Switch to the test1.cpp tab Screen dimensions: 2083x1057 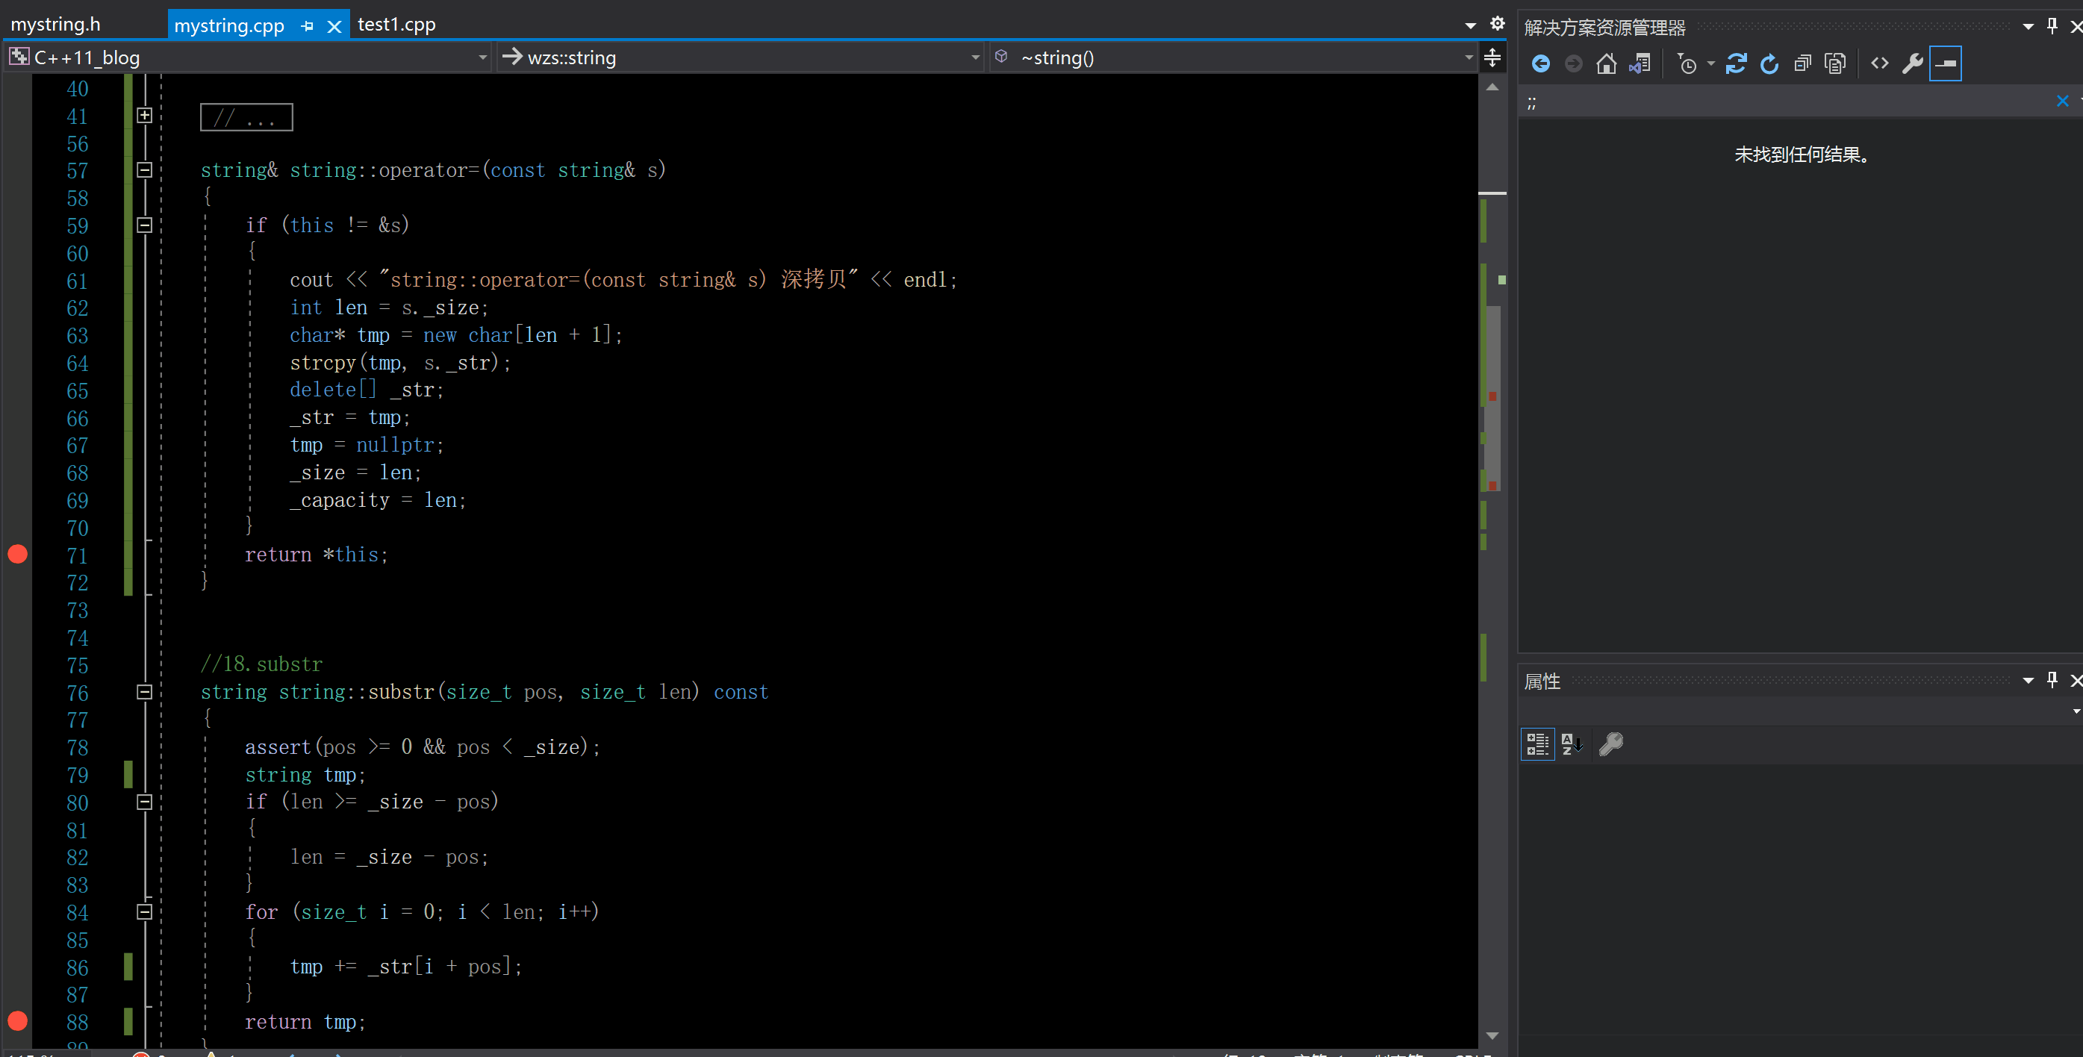(396, 25)
